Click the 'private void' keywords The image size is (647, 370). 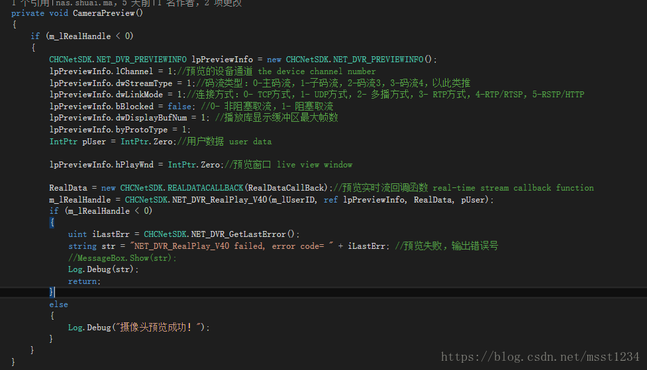pos(40,13)
